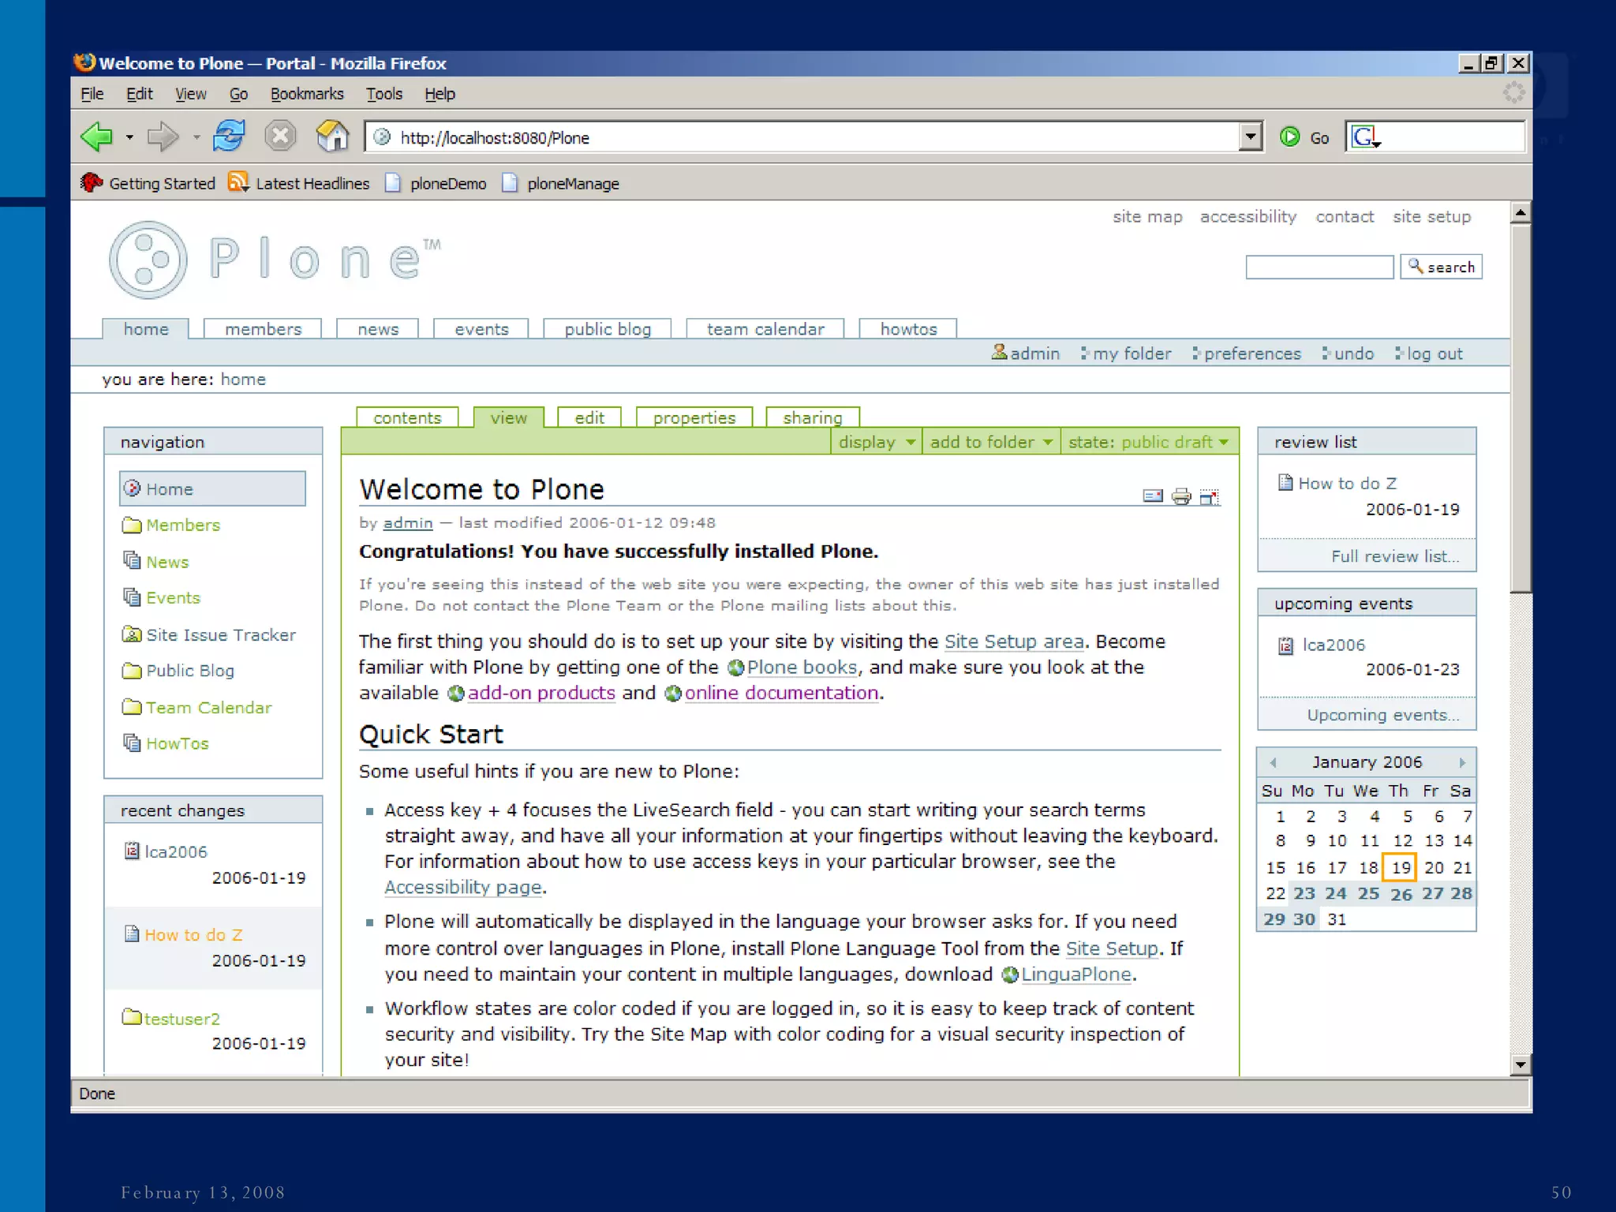Open the Bookmarks menu
The image size is (1616, 1212).
click(x=307, y=94)
